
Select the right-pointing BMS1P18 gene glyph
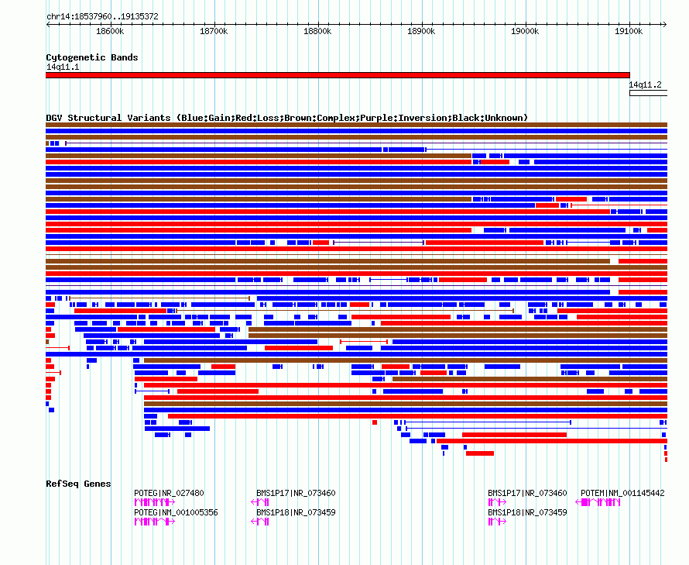(497, 522)
